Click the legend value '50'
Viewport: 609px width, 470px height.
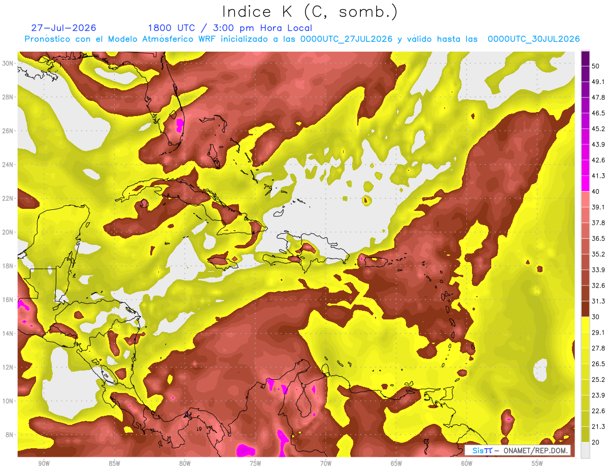[596, 67]
